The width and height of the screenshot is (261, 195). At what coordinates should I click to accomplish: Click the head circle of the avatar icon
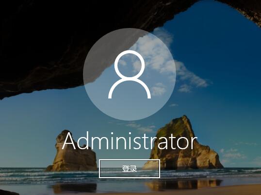130,64
